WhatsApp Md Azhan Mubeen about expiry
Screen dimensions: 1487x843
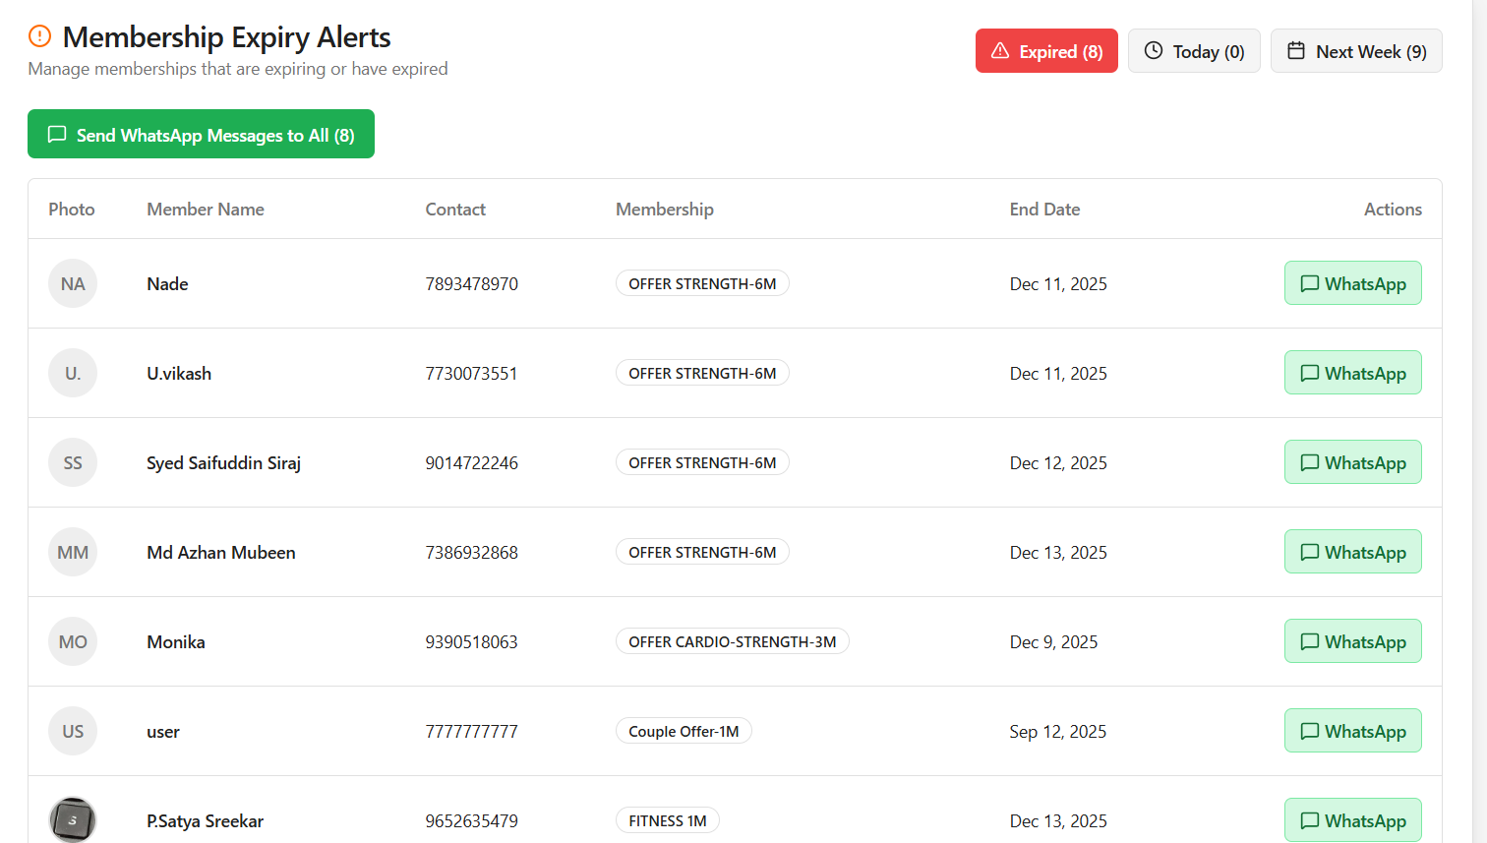(x=1352, y=552)
